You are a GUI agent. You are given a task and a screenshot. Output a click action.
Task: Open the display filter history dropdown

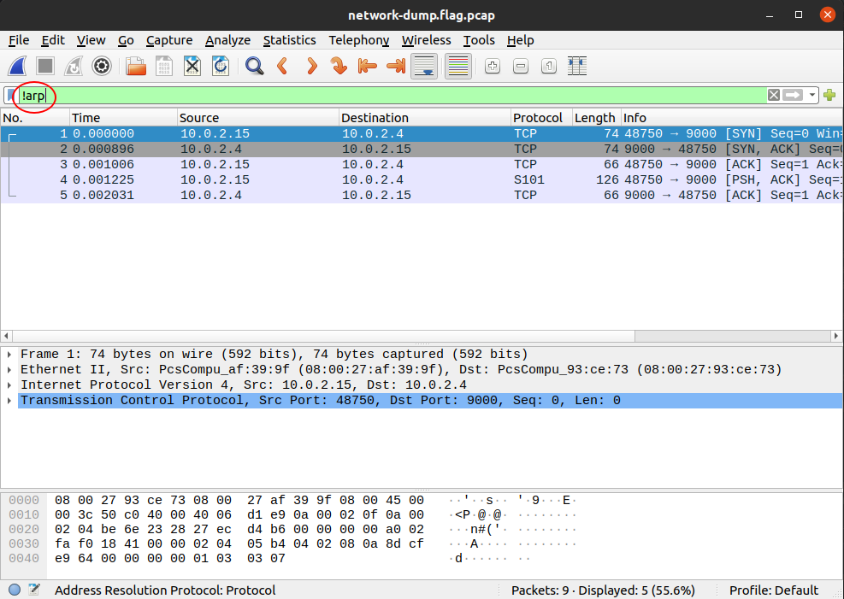point(812,95)
